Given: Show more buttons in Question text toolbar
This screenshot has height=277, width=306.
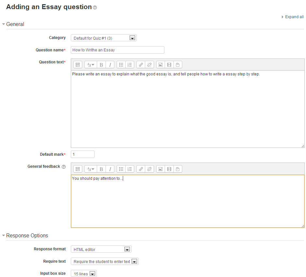Looking at the screenshot, I should point(78,65).
